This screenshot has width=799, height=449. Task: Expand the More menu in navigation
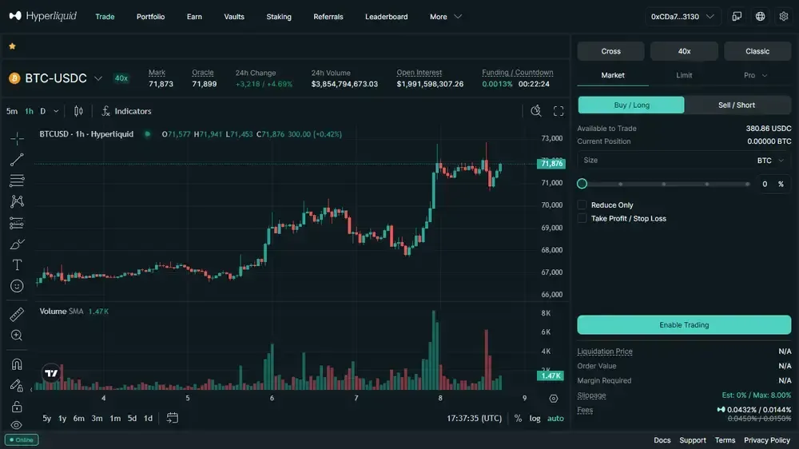tap(445, 17)
